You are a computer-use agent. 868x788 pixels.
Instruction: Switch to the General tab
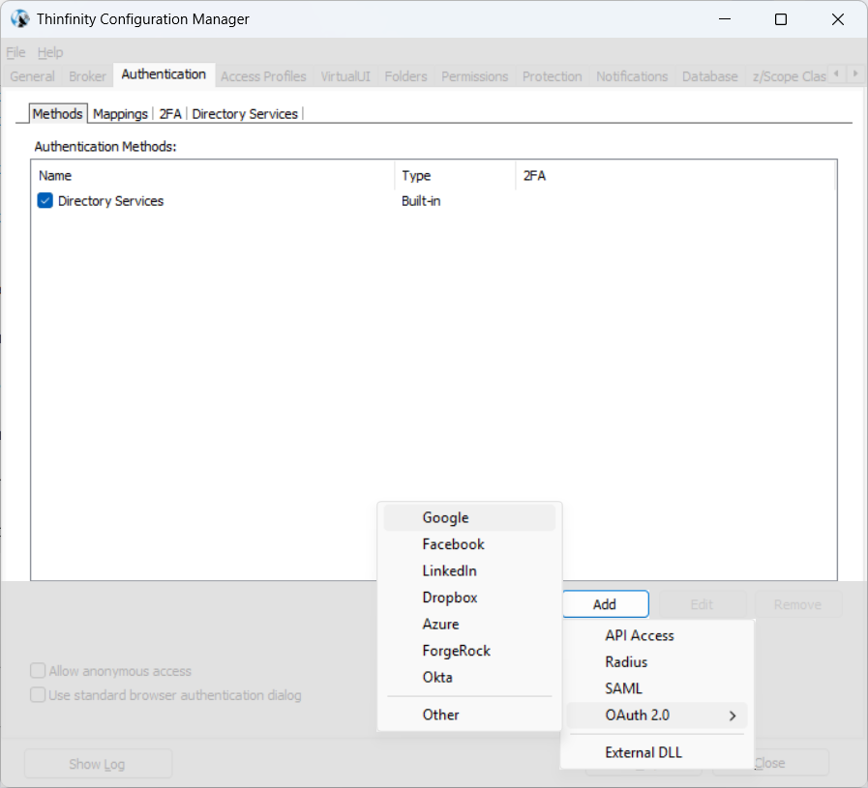32,76
